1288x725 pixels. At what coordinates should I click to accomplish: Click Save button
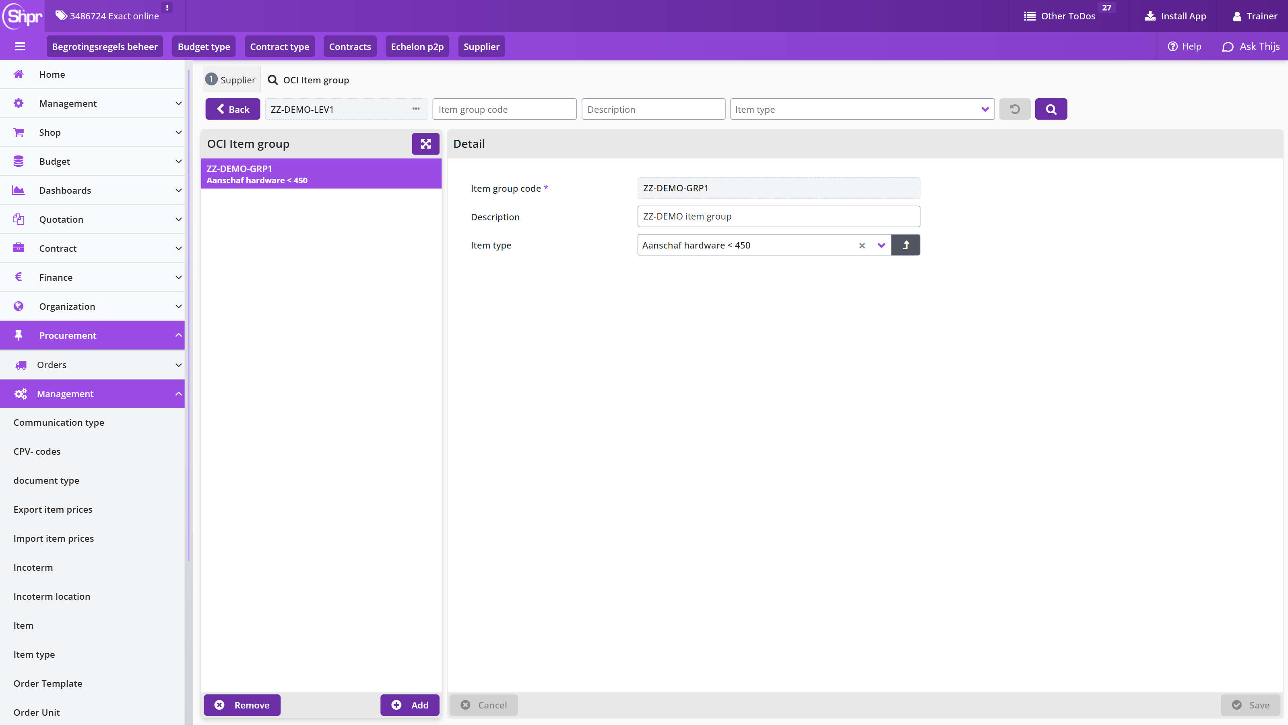coord(1250,705)
